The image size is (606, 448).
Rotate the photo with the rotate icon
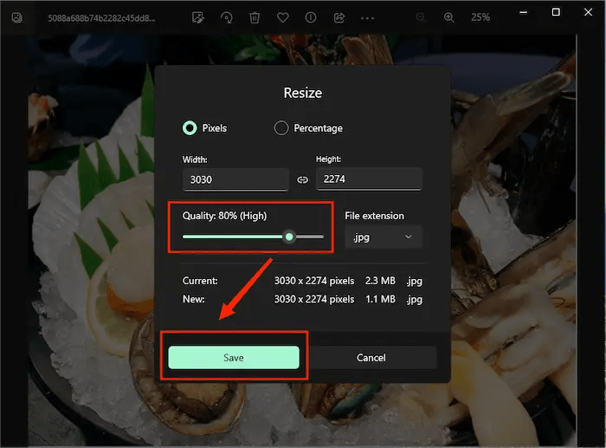coord(227,17)
